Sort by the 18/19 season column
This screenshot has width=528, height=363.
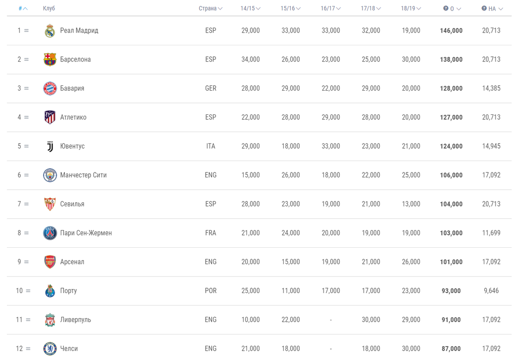click(411, 8)
